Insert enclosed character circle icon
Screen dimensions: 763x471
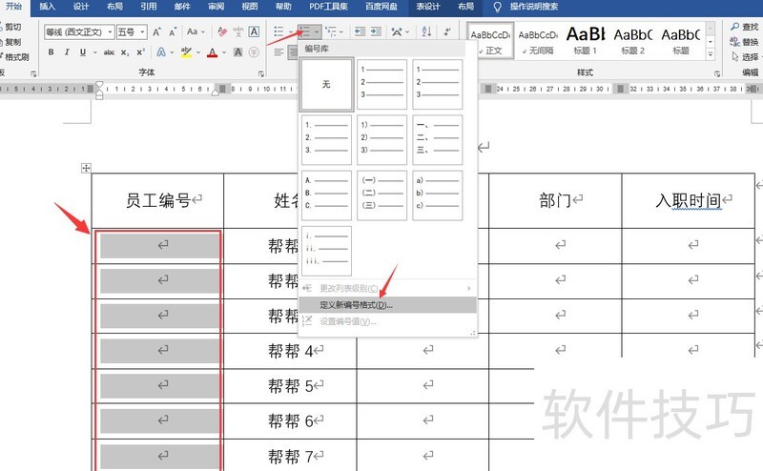[254, 52]
